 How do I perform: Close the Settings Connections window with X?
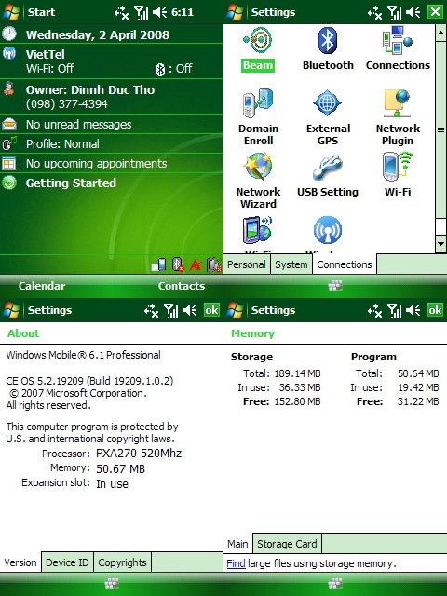435,12
